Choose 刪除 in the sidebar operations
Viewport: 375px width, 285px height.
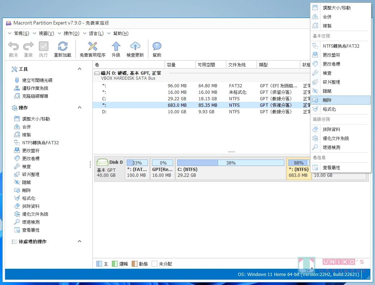point(22,190)
